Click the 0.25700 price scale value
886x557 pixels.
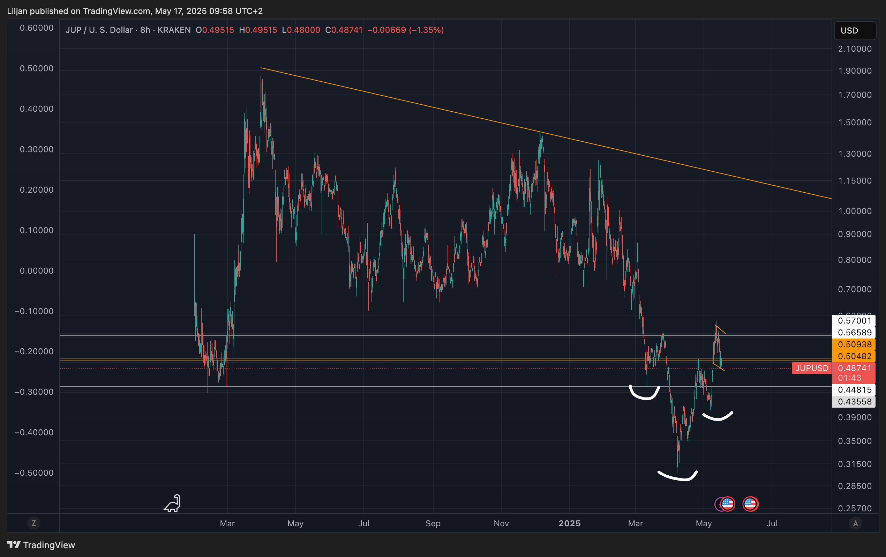(x=855, y=508)
